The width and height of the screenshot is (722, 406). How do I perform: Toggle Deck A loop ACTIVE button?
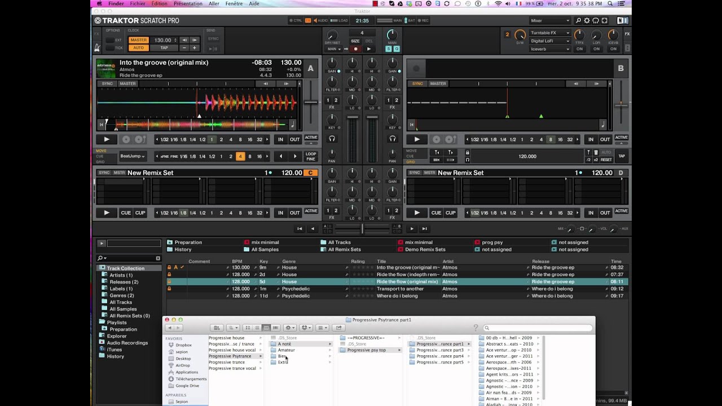tap(311, 138)
